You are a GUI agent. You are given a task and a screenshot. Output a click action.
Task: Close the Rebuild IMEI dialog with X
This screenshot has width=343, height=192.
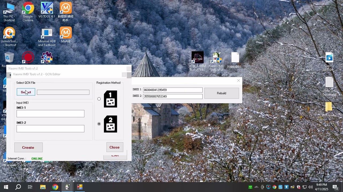click(238, 81)
